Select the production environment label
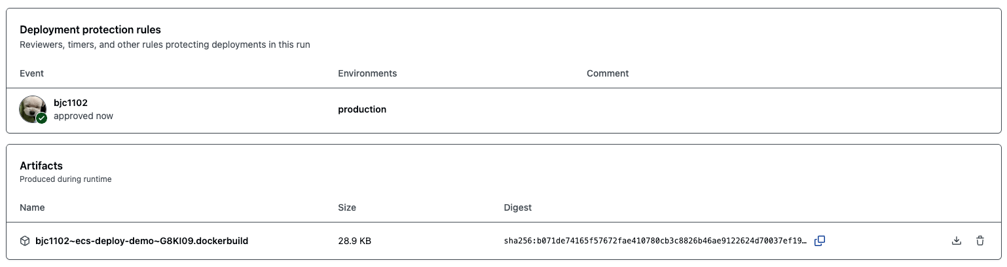Image resolution: width=1007 pixels, height=267 pixels. point(362,109)
